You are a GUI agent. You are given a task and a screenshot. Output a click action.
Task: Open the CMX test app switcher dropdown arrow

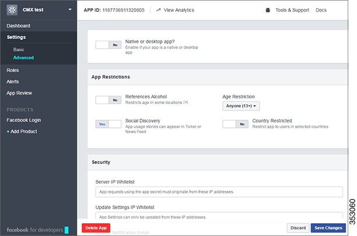[70, 9]
